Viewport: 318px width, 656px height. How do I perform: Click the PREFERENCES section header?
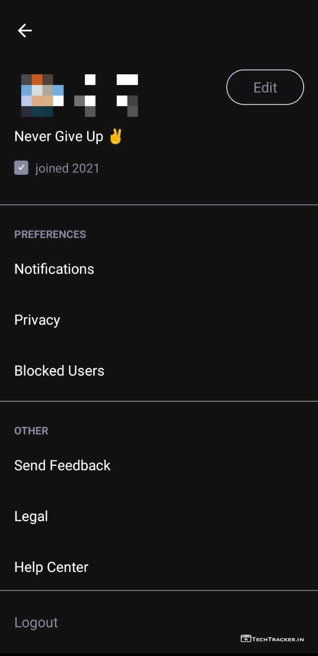tap(50, 234)
